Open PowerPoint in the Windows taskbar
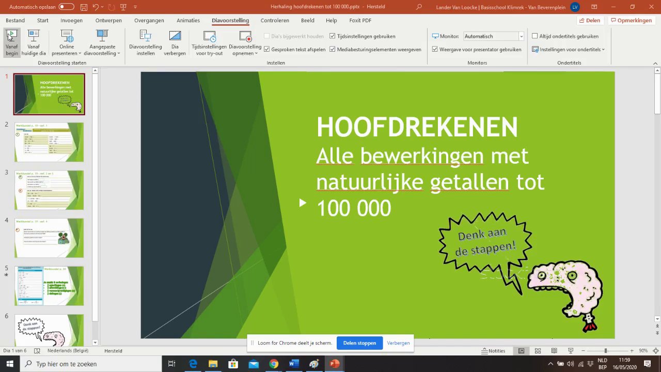661x372 pixels. (x=335, y=364)
